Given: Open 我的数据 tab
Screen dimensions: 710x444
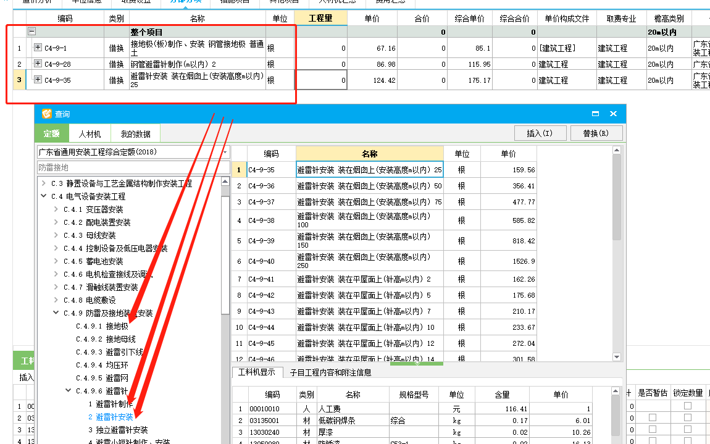Looking at the screenshot, I should click(135, 133).
